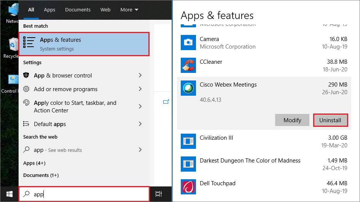Click the Apps & features page heading
The image size is (360, 202).
(x=217, y=16)
